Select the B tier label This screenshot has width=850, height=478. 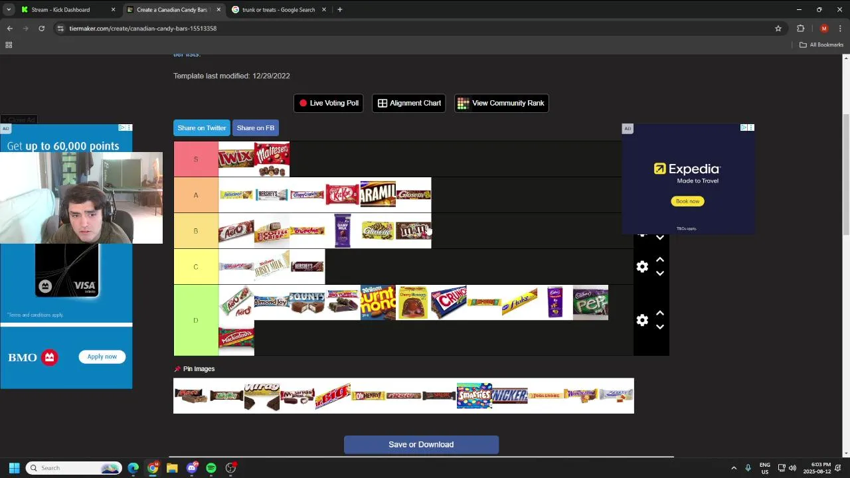click(196, 231)
